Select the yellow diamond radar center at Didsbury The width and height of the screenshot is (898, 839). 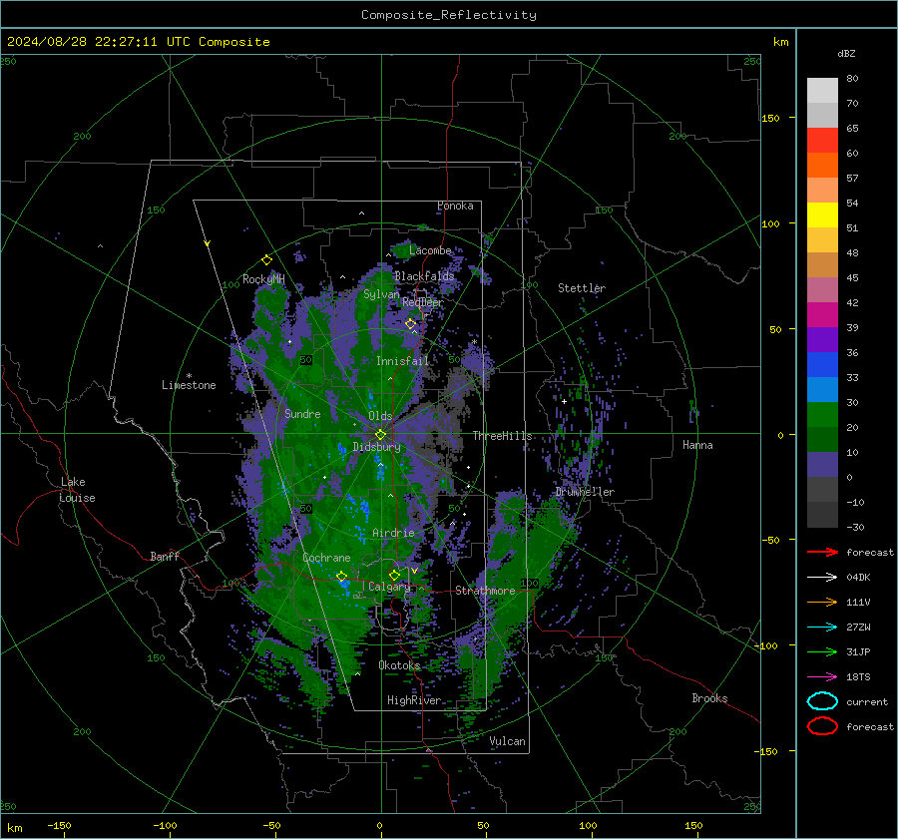(380, 435)
